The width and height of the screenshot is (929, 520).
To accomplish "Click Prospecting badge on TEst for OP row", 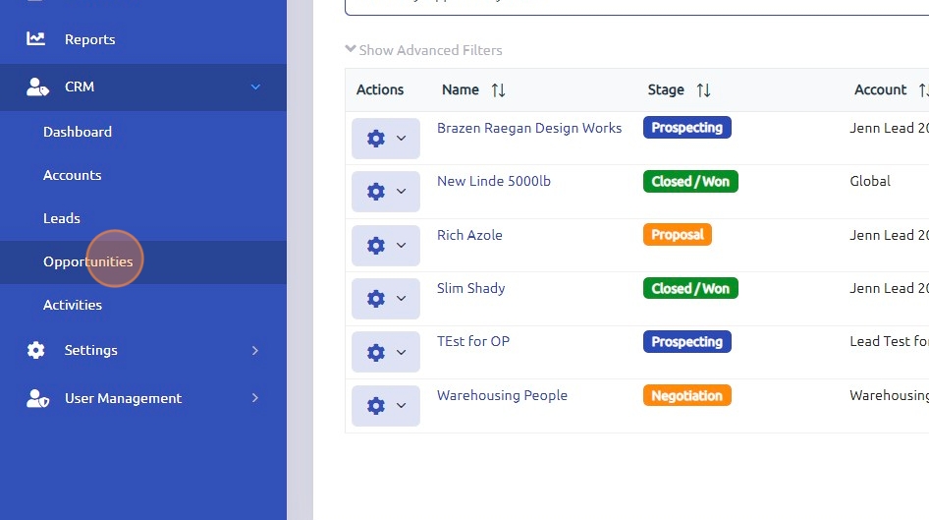I will (x=686, y=341).
